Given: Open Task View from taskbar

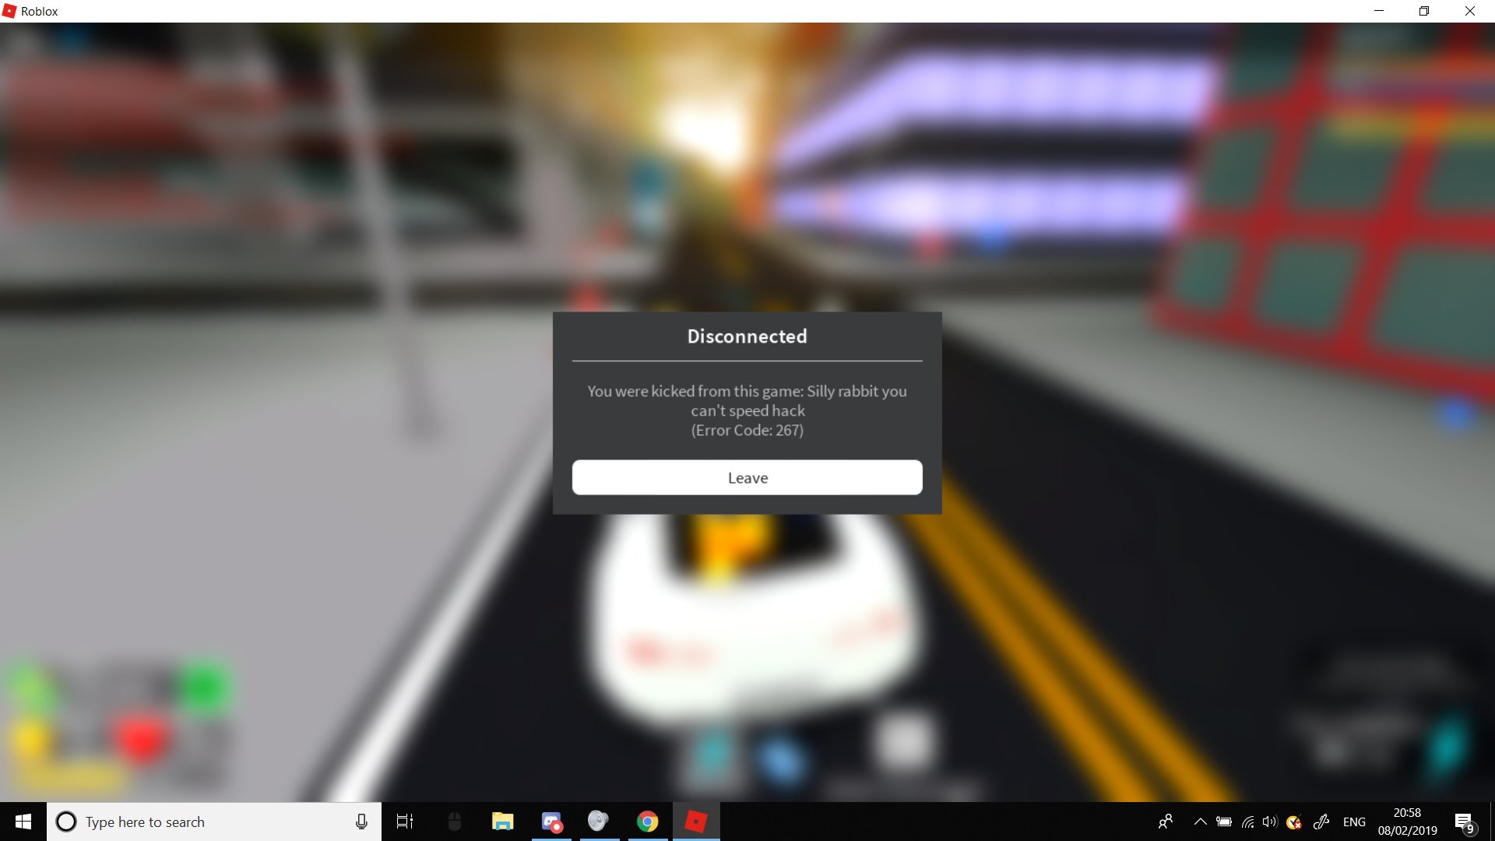Looking at the screenshot, I should (x=405, y=822).
